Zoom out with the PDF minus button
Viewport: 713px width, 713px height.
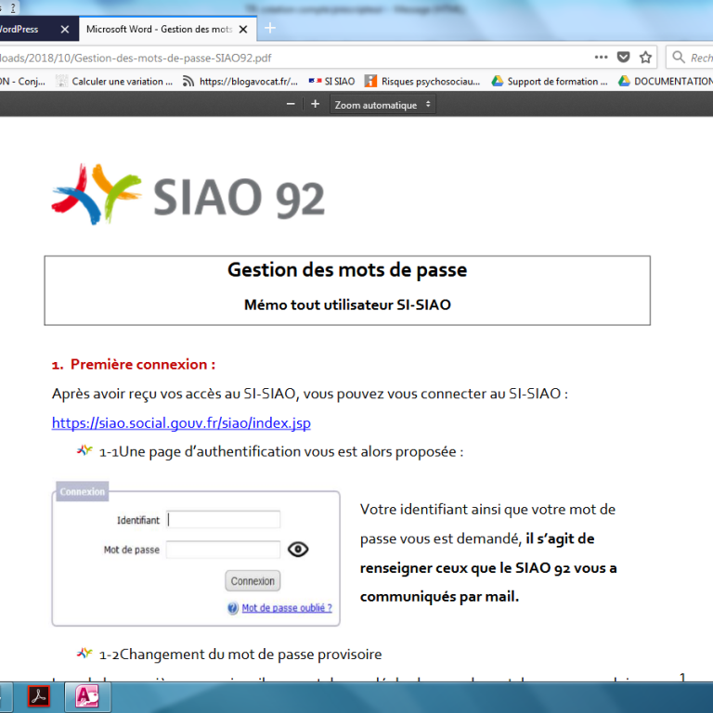291,104
